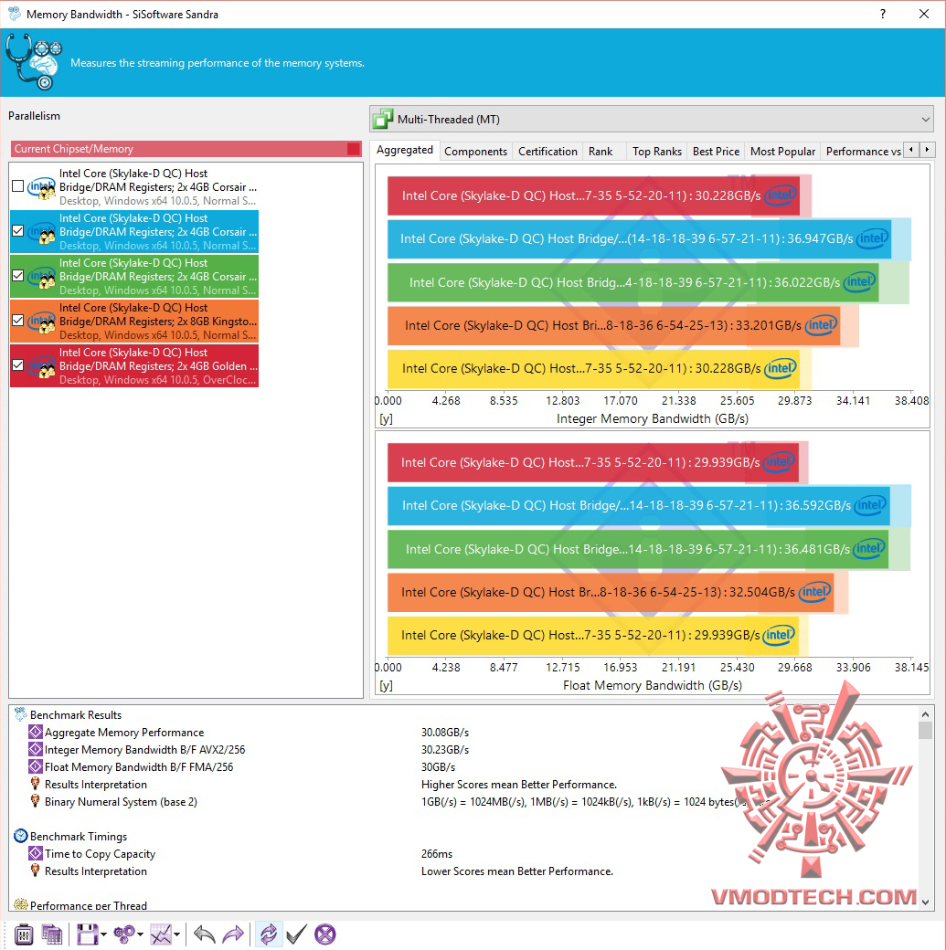Screen dimensions: 946x950
Task: Select the Top Ranks tab
Action: click(657, 152)
